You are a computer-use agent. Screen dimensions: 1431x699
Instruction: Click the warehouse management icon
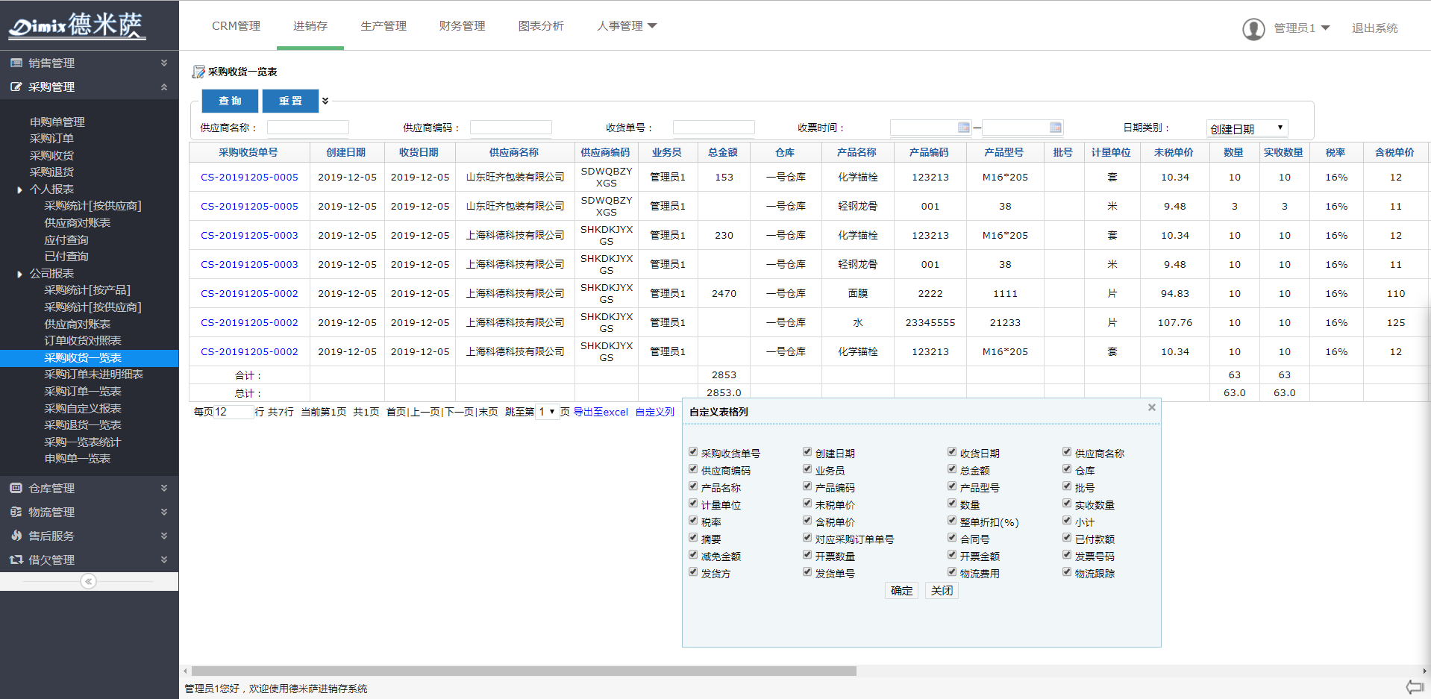pos(16,488)
